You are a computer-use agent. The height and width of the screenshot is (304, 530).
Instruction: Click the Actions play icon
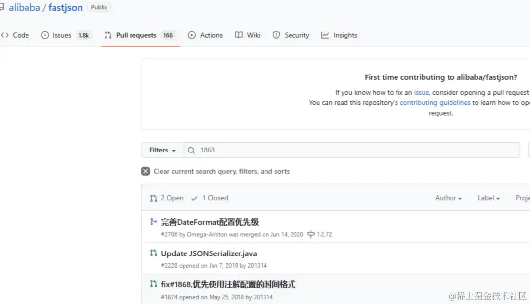coord(192,35)
